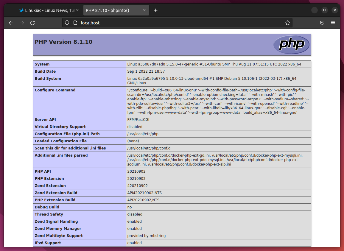Click the page info document icon

75,23
